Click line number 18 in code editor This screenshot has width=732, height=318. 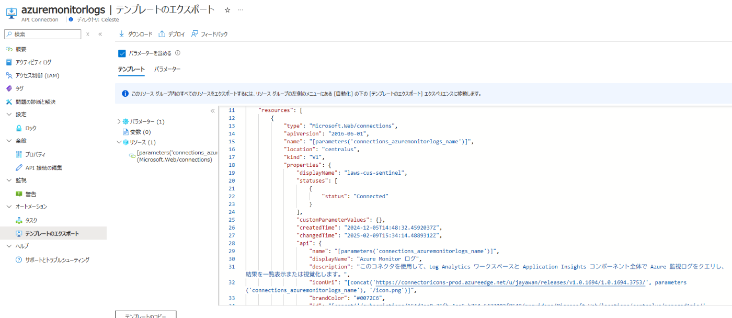[x=232, y=165]
